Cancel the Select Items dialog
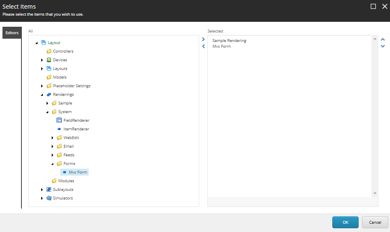Image resolution: width=390 pixels, height=232 pixels. tap(375, 222)
